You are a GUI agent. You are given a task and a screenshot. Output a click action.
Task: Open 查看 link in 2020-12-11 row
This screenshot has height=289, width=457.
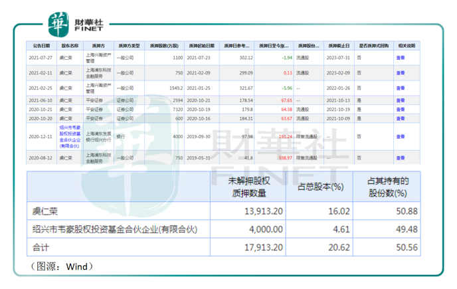pyautogui.click(x=401, y=136)
